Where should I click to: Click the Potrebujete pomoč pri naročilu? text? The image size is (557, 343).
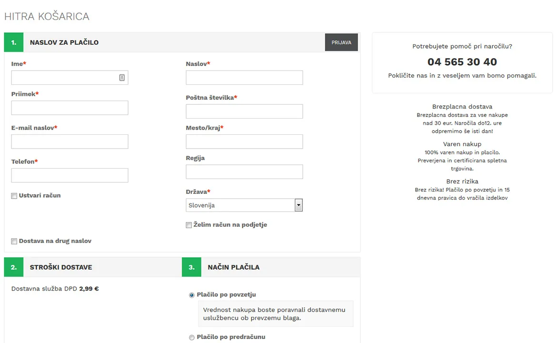pyautogui.click(x=462, y=46)
